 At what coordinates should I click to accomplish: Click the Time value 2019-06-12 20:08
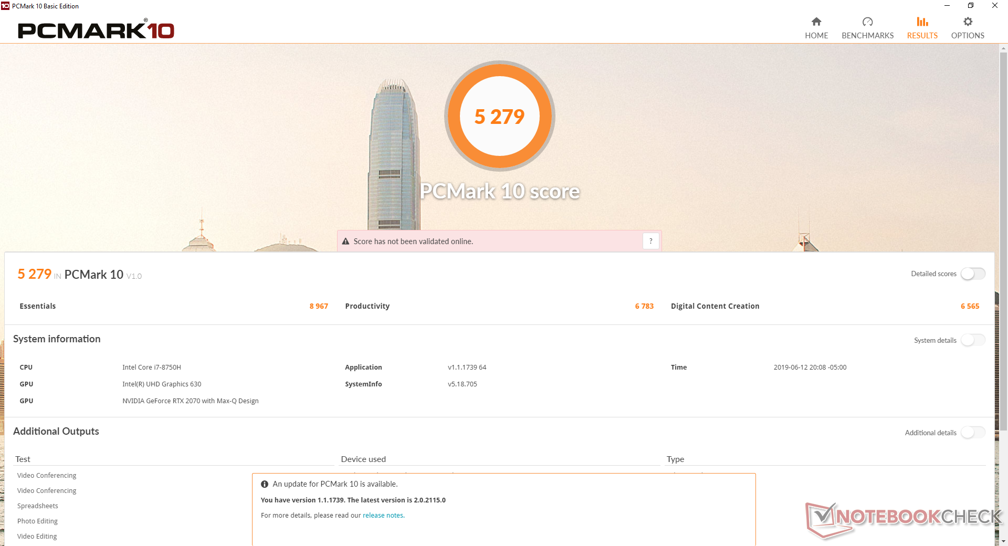pos(810,367)
